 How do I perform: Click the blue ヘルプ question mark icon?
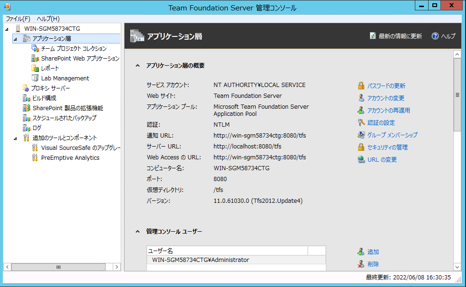coord(435,36)
